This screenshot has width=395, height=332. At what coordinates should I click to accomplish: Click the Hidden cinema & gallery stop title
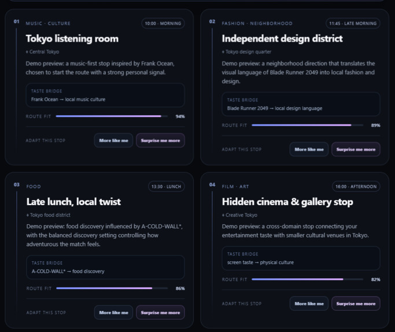pyautogui.click(x=287, y=202)
